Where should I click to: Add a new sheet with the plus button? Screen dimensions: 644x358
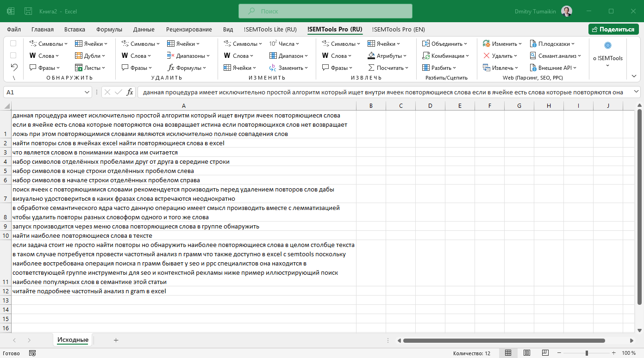tap(116, 340)
